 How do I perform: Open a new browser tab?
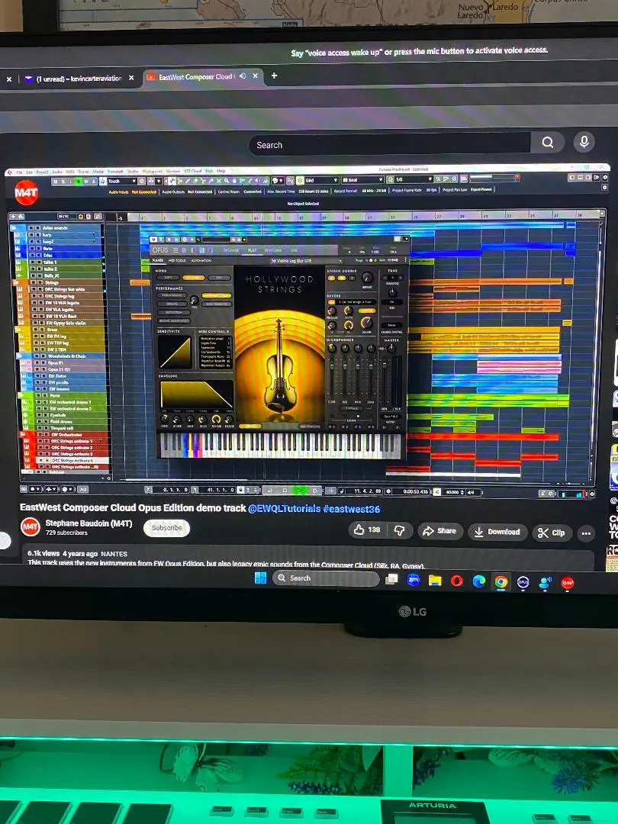(274, 76)
